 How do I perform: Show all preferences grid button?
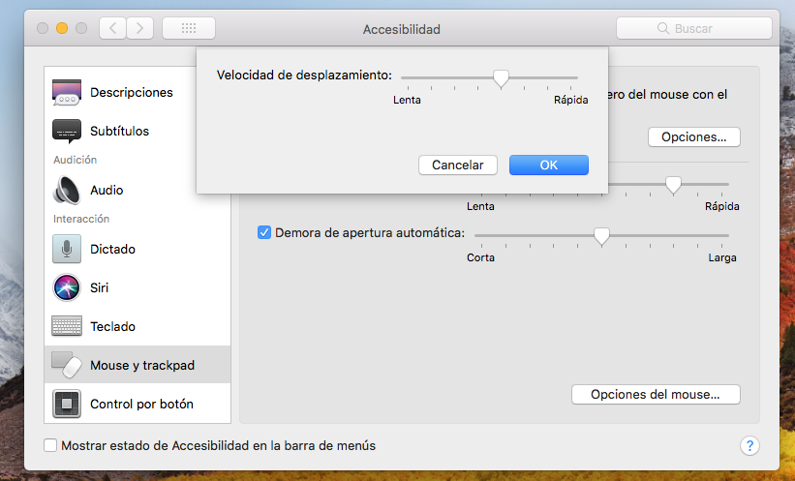(x=189, y=28)
